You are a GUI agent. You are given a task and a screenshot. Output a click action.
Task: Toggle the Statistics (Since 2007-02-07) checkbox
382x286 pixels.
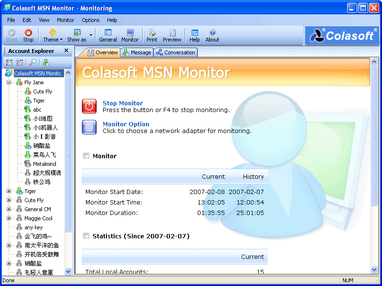click(86, 236)
